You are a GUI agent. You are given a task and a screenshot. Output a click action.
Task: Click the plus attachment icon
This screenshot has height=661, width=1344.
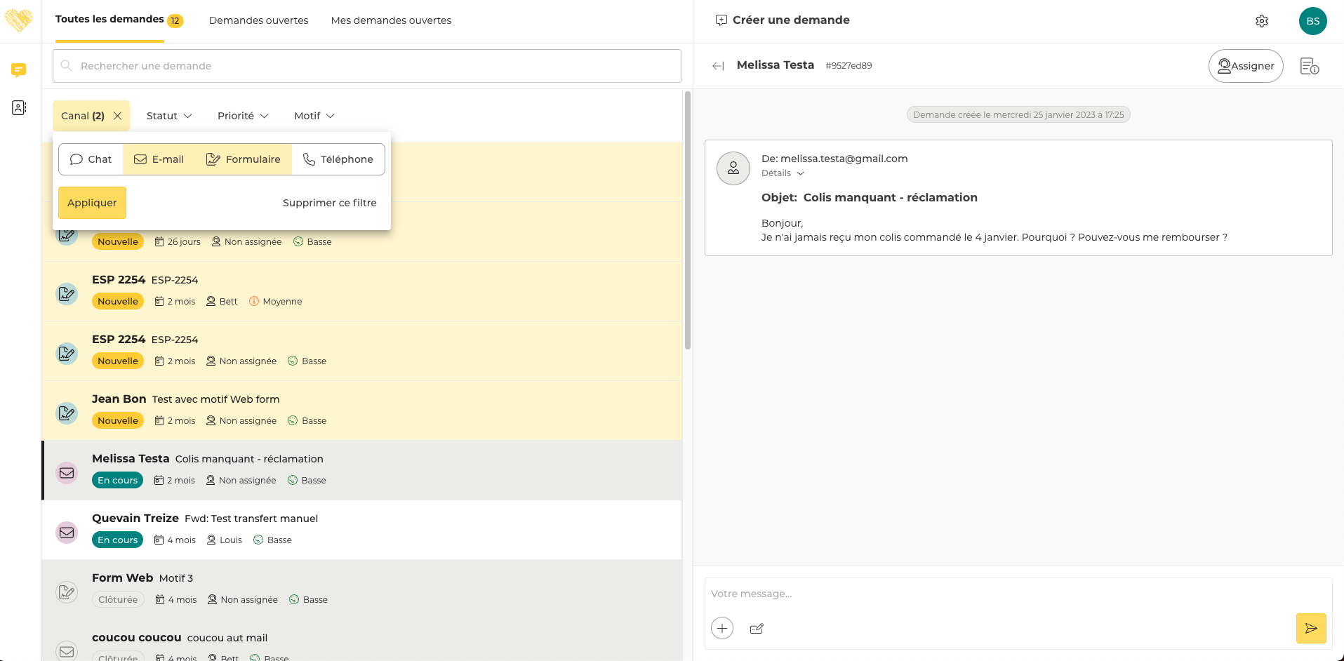[721, 628]
